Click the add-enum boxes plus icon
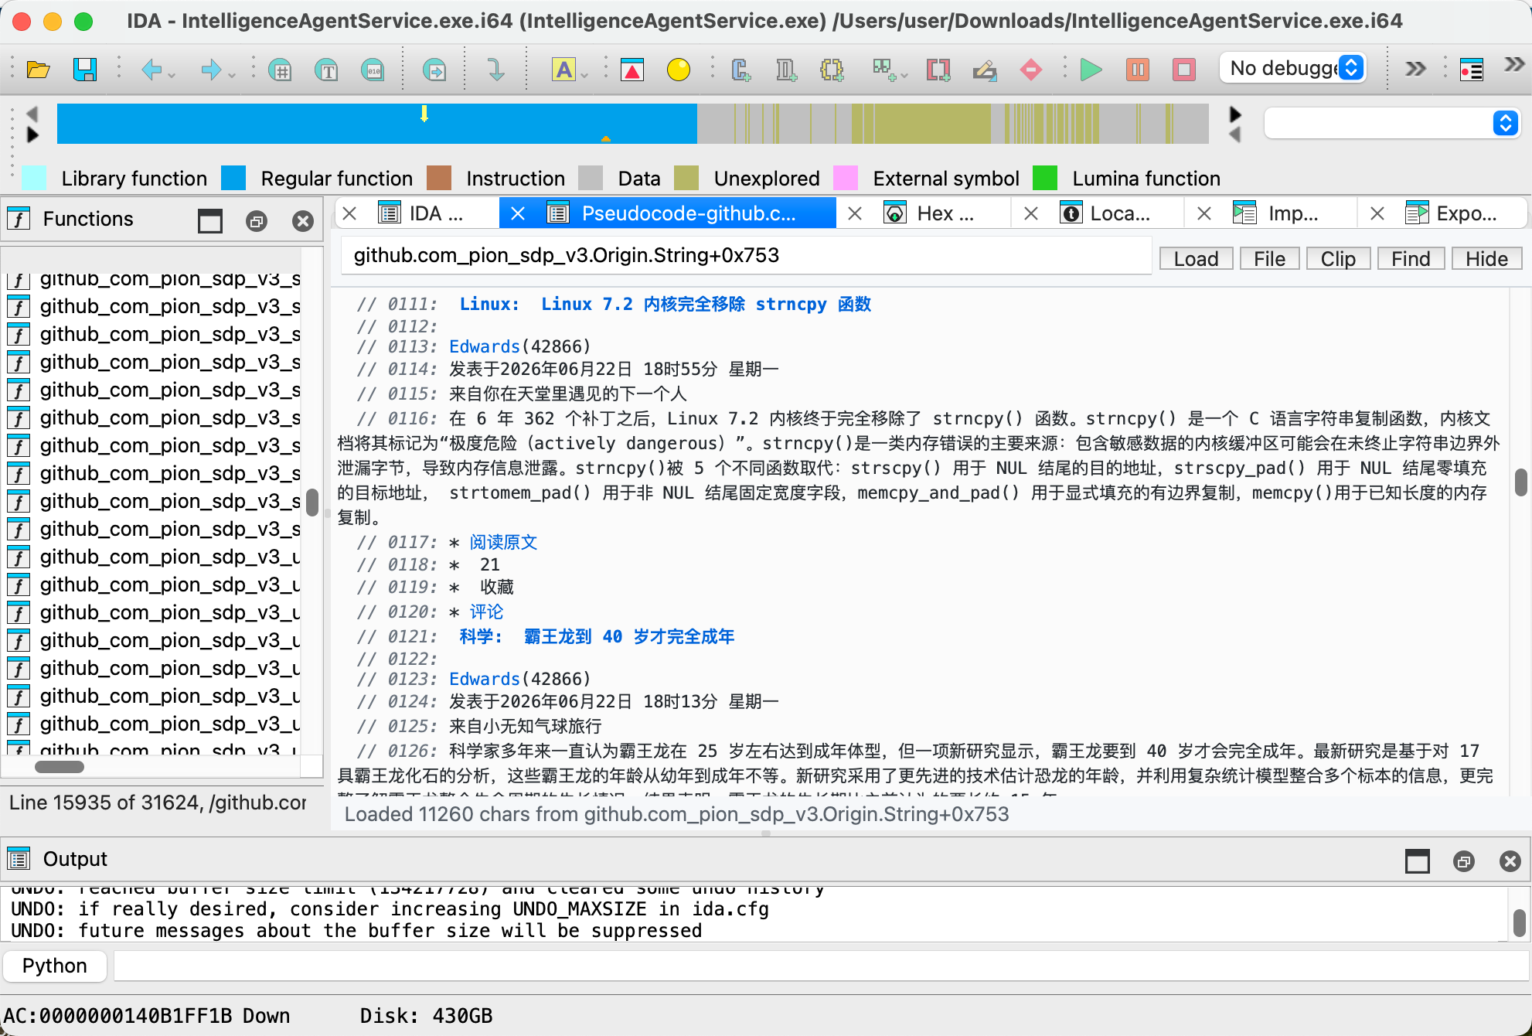Viewport: 1532px width, 1036px height. pos(883,70)
